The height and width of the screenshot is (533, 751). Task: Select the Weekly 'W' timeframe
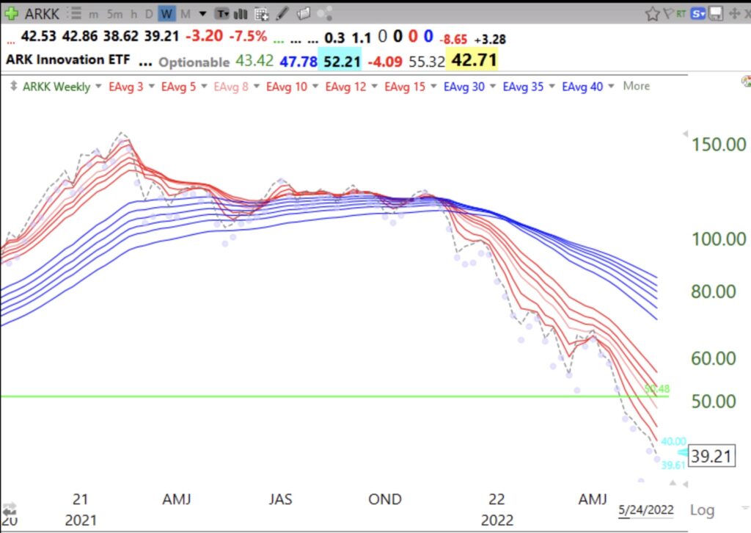(166, 14)
